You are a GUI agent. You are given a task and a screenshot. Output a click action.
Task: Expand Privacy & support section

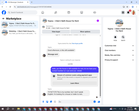119,60
